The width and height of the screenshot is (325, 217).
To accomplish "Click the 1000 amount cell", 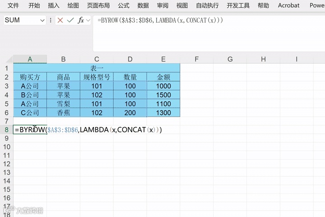I will click(163, 86).
